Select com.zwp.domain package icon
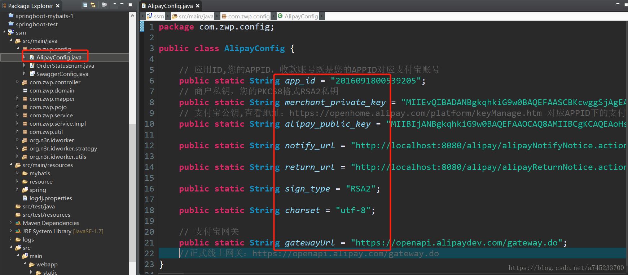 pos(25,91)
